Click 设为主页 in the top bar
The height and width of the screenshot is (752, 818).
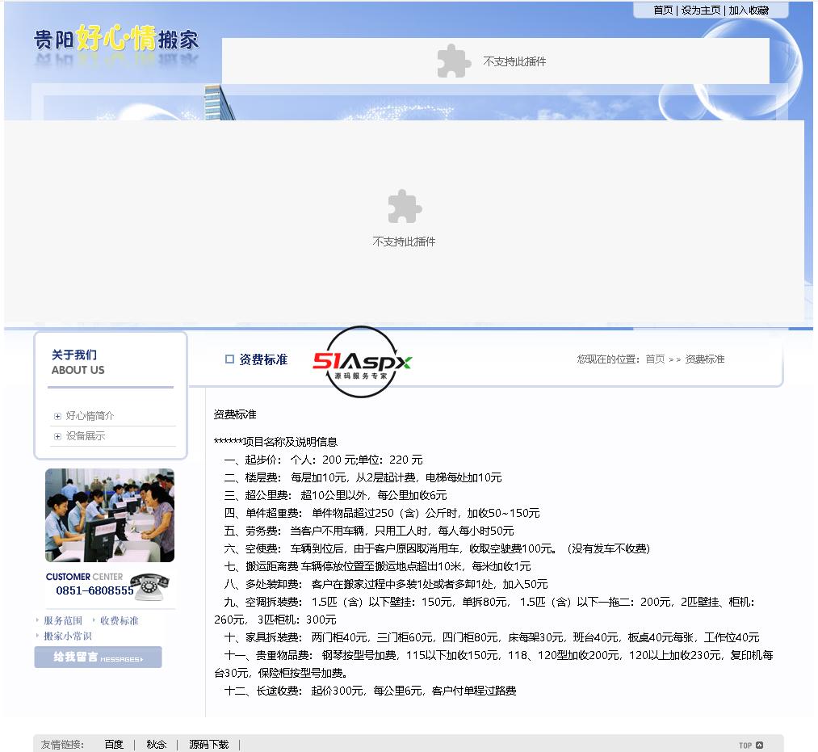(x=701, y=10)
